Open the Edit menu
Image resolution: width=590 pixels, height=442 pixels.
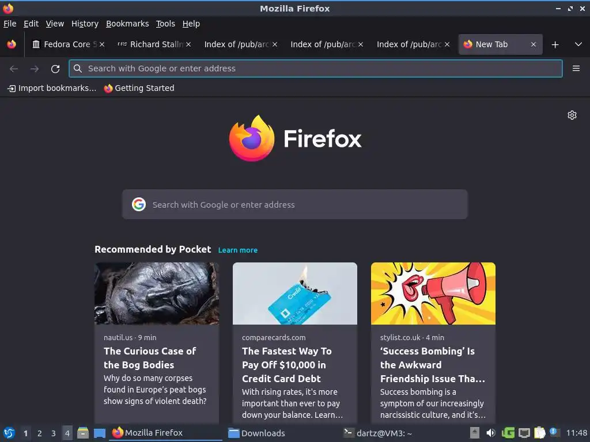pos(31,24)
